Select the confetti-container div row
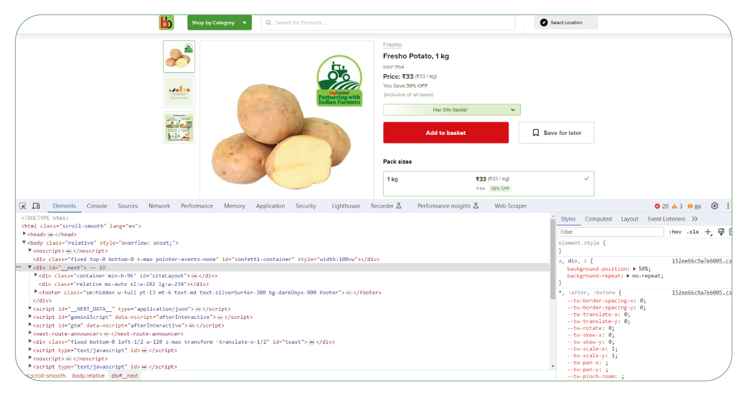Viewport: 748px width, 394px height. click(206, 259)
